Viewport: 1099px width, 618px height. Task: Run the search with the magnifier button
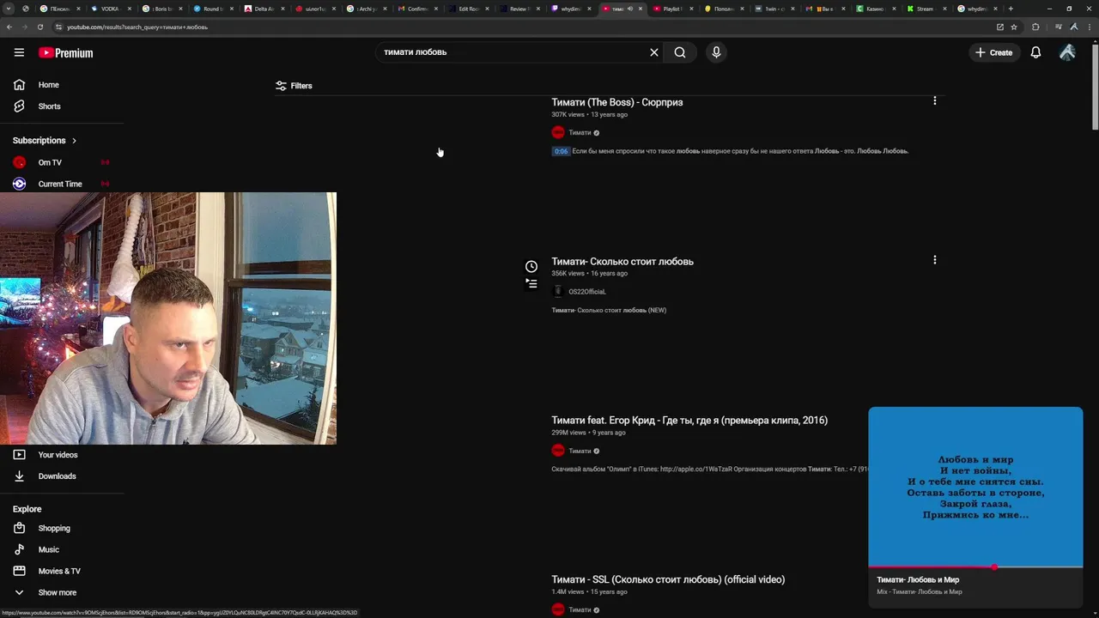point(680,52)
